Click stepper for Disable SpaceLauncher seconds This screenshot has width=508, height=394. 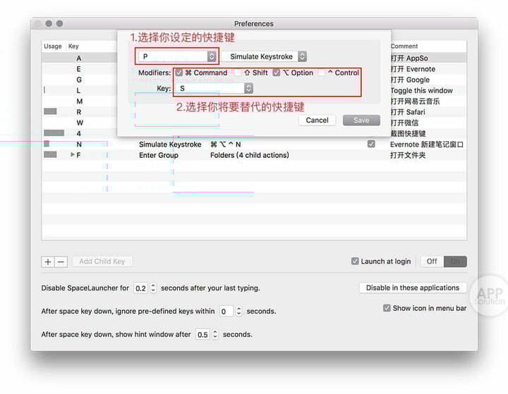coord(153,288)
